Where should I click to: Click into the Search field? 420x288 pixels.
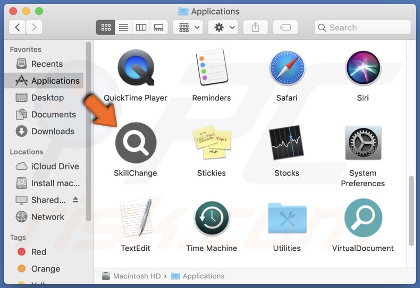click(363, 27)
